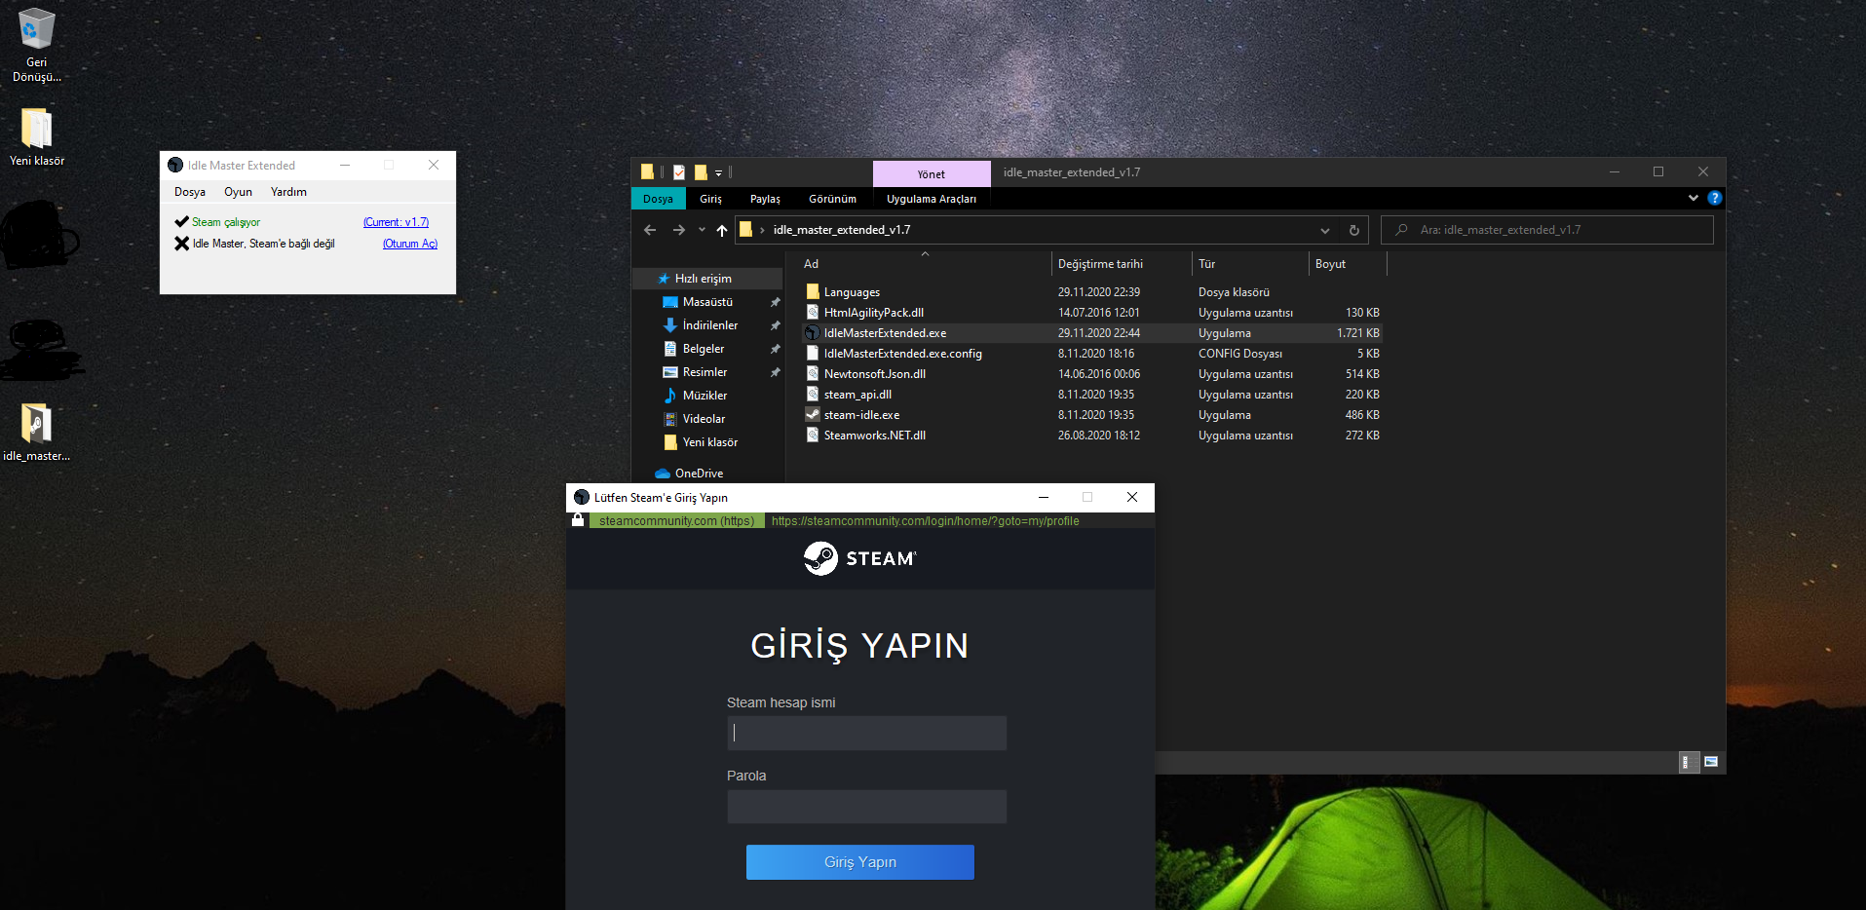Click the Masaüstü icon in the navigation pane
This screenshot has height=910, width=1866.
[670, 302]
